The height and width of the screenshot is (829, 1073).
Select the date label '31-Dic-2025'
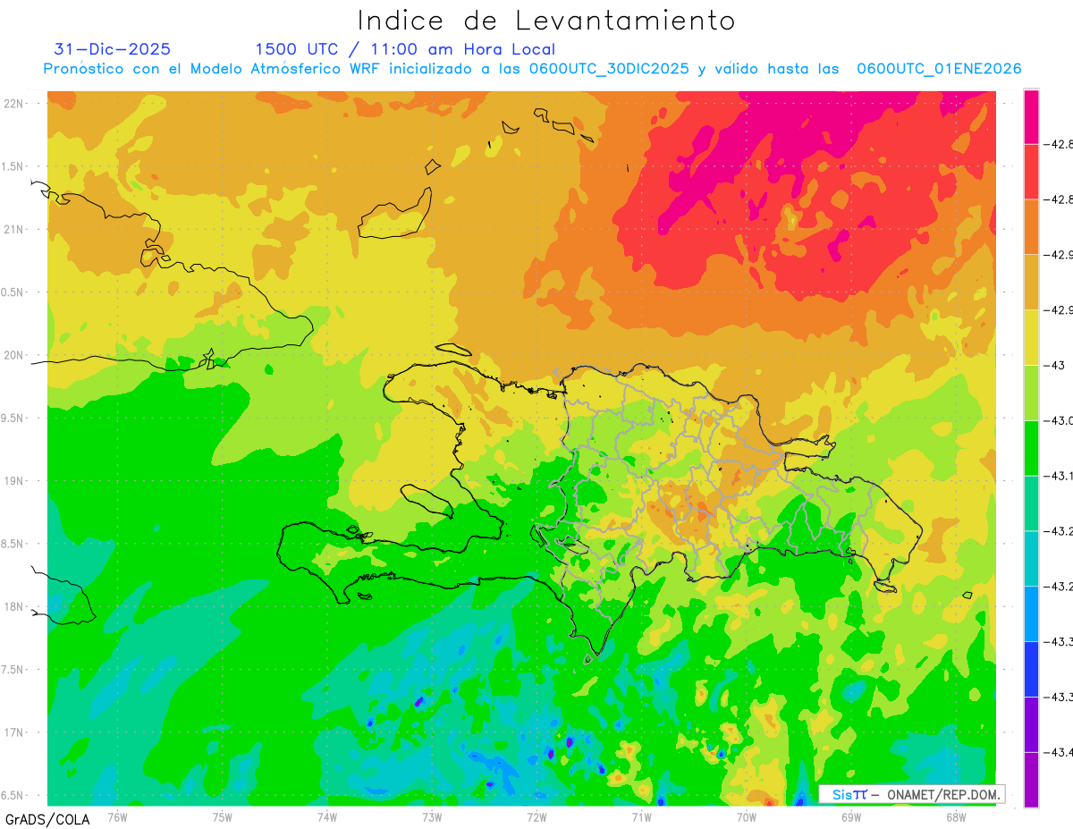pyautogui.click(x=112, y=49)
